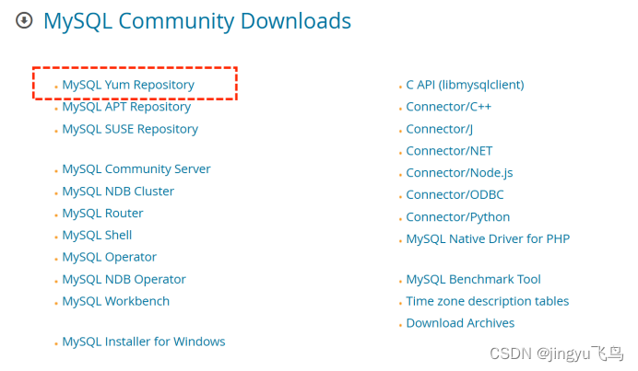Viewport: 638px width, 371px height.
Task: Open MySQL Installer for Windows link
Action: coord(144,342)
